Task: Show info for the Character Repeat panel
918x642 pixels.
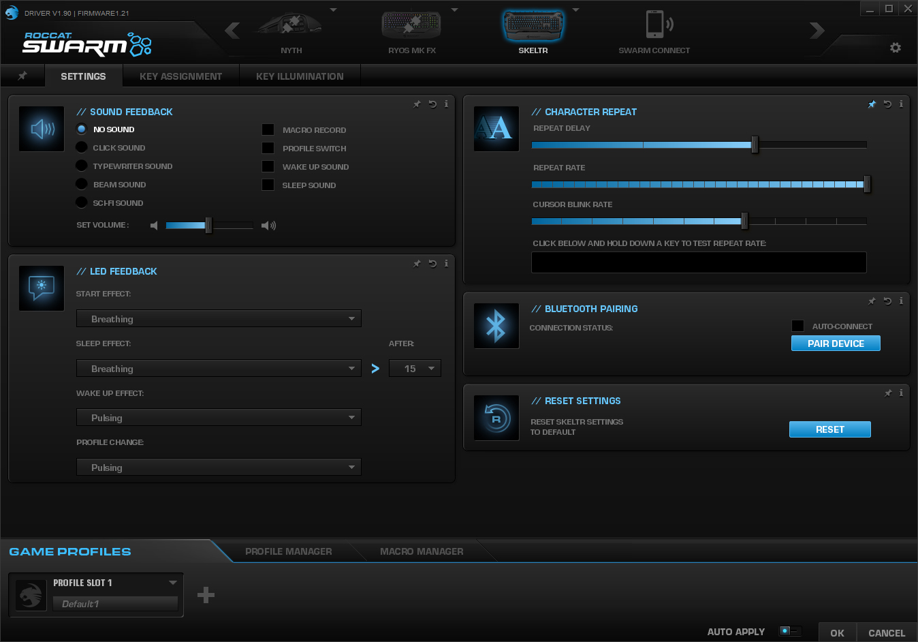Action: (901, 104)
